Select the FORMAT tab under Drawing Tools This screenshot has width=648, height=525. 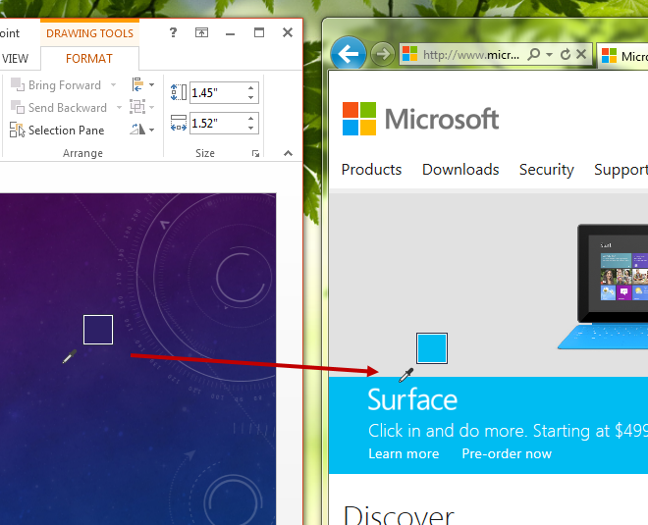click(x=89, y=59)
